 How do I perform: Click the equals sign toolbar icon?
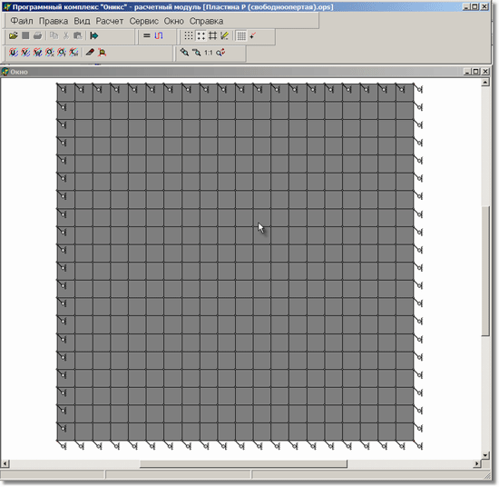(x=147, y=35)
